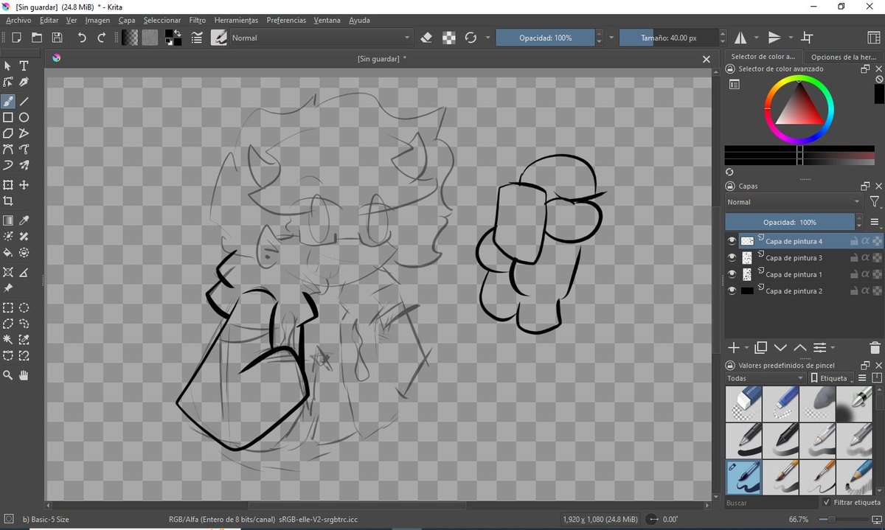Click the horizontal mirror tool icon
Viewport: 885px width, 530px height.
coord(740,38)
